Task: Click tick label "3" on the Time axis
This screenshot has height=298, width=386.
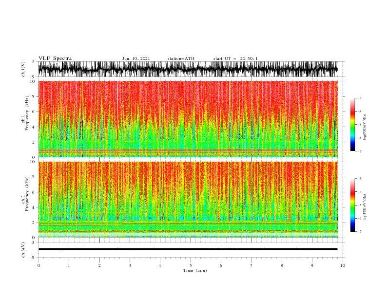Action: click(x=130, y=265)
